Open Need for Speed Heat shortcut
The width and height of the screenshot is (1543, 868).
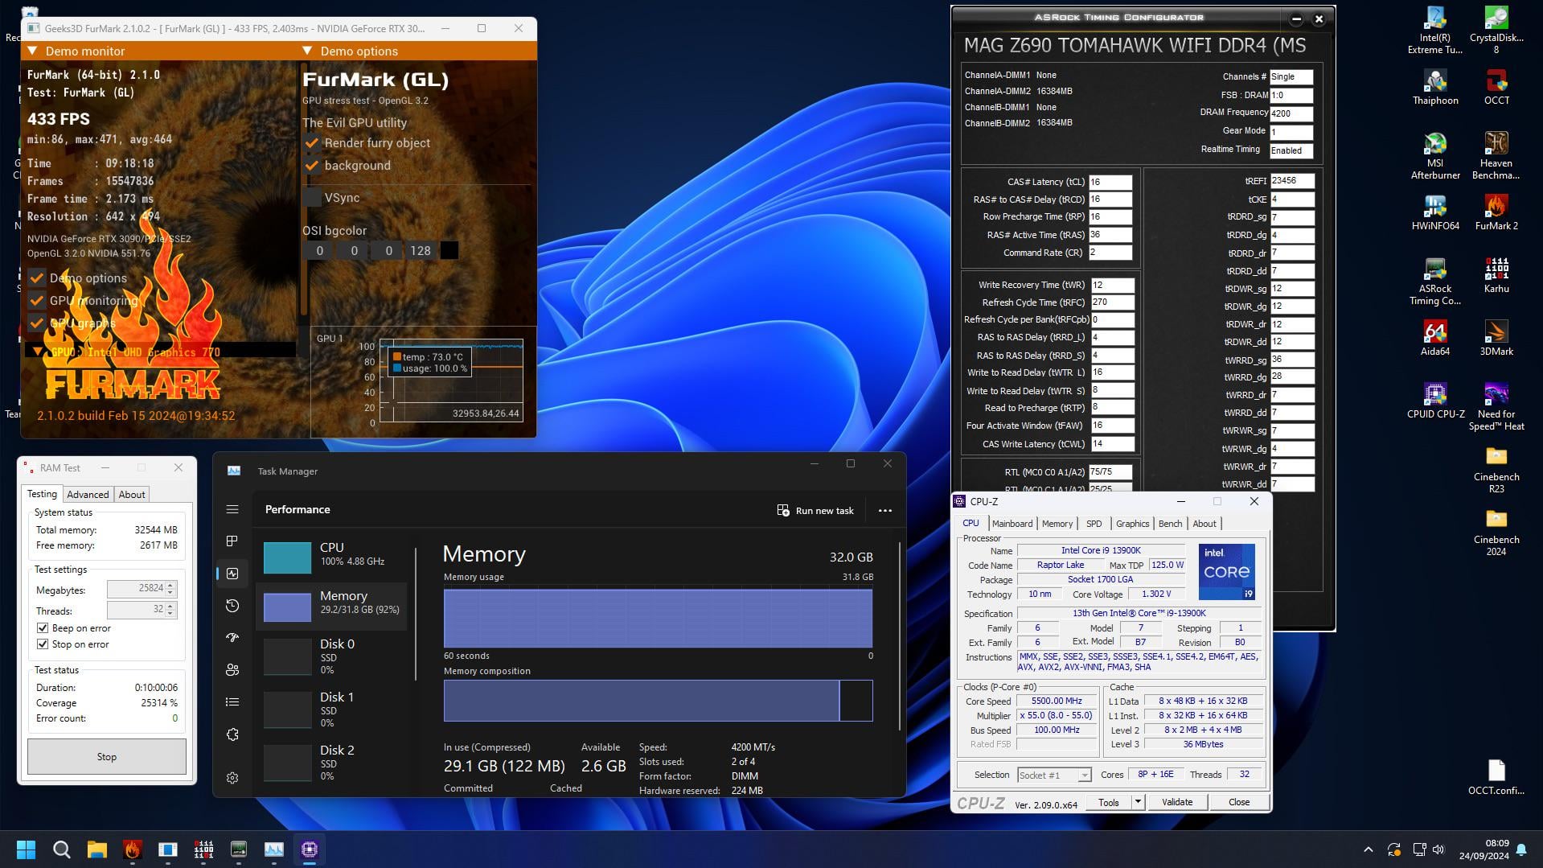coord(1496,406)
